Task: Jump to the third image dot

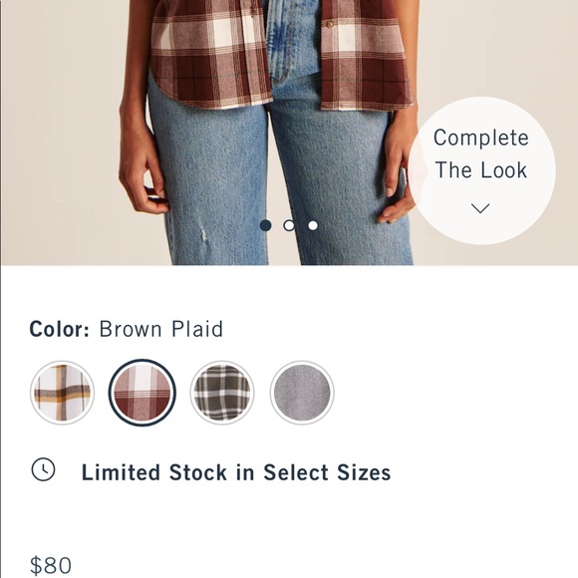Action: (313, 225)
